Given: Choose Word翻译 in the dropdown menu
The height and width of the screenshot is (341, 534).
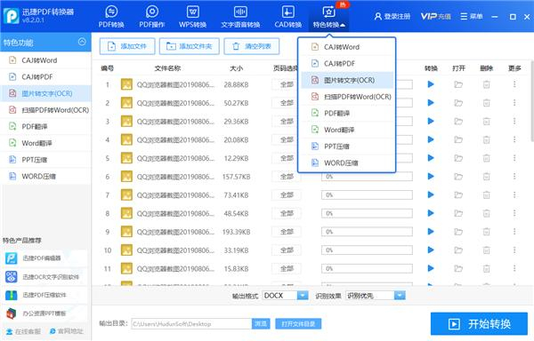Looking at the screenshot, I should click(347, 130).
